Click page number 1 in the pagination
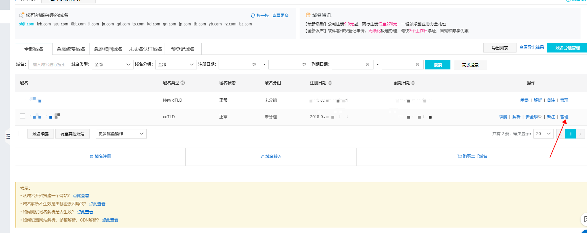The height and width of the screenshot is (233, 587). click(570, 134)
